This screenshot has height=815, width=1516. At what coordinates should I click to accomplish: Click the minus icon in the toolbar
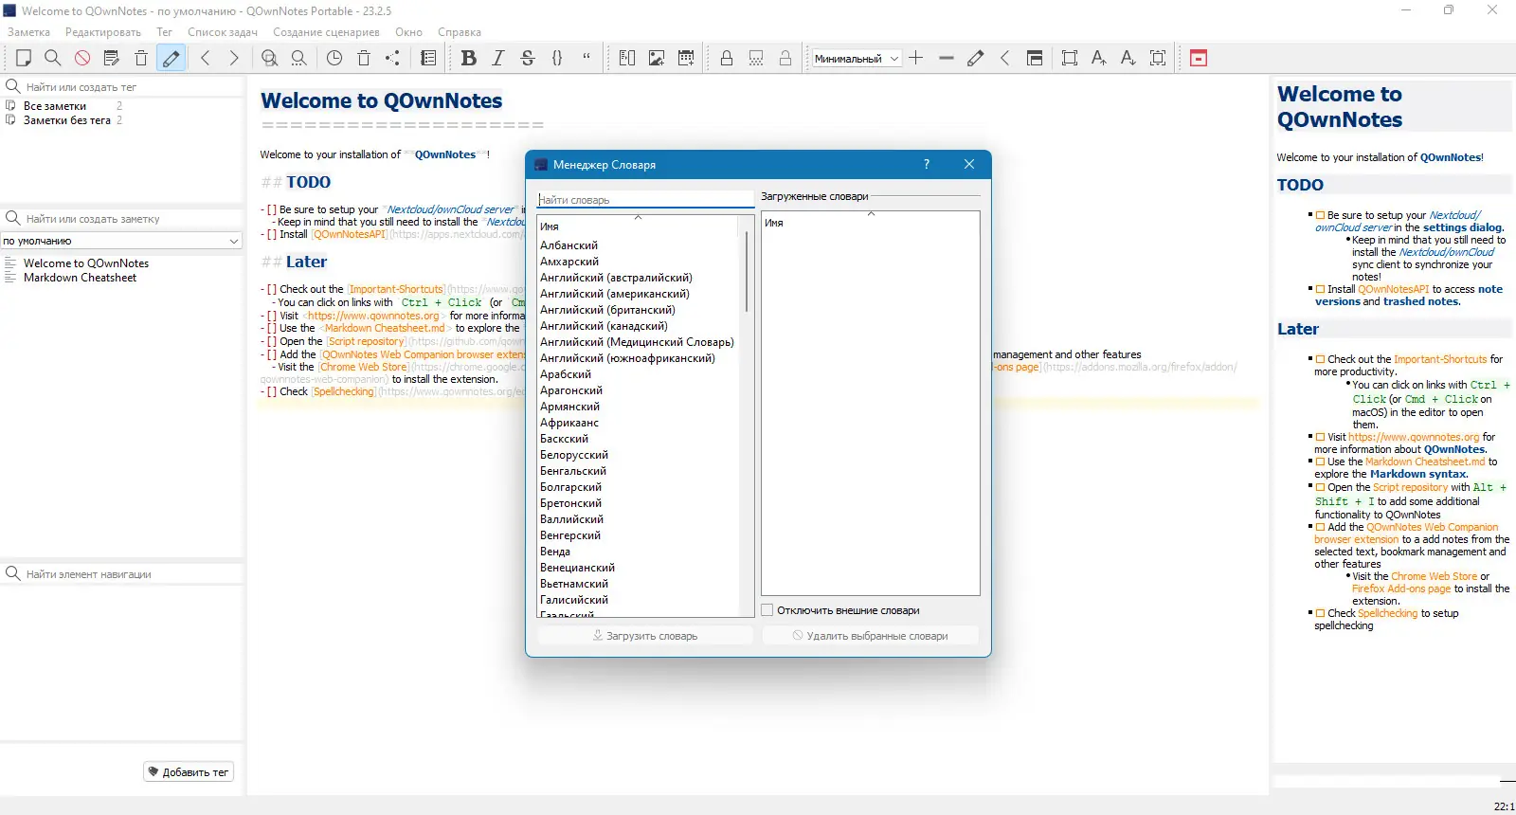(946, 58)
